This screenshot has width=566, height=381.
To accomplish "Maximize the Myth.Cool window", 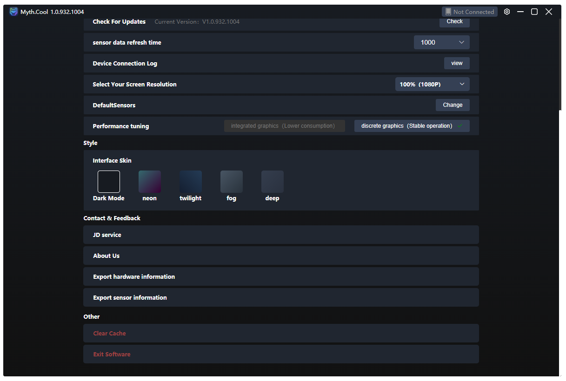I will coord(534,12).
